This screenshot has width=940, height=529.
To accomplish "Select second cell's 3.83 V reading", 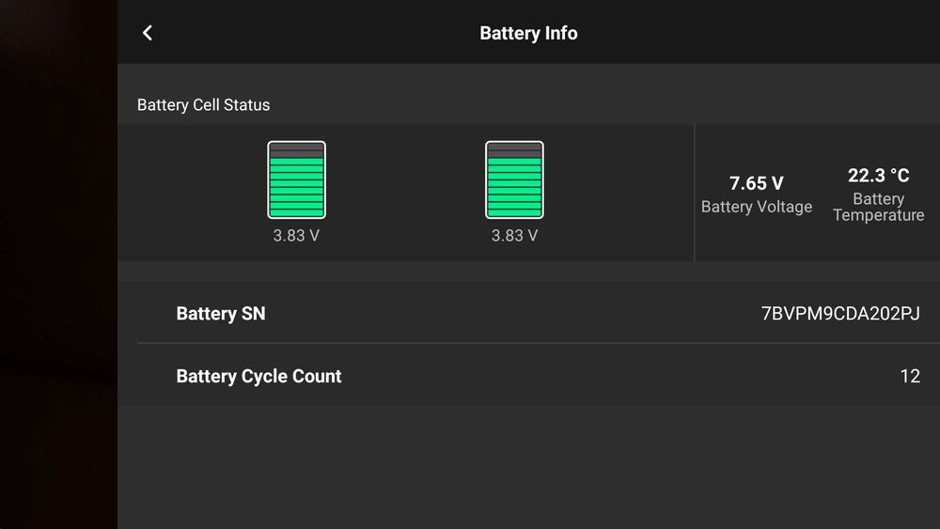I will (514, 236).
